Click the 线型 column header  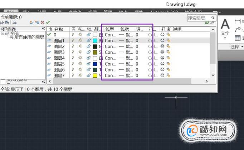[x=110, y=29]
